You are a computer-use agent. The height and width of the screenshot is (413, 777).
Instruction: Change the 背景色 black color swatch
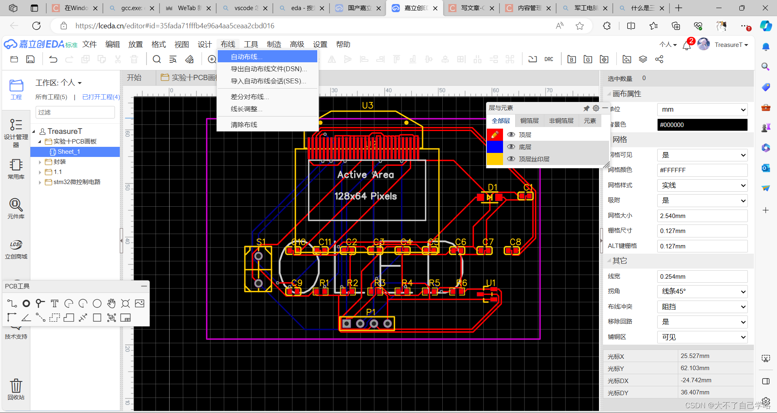(702, 125)
